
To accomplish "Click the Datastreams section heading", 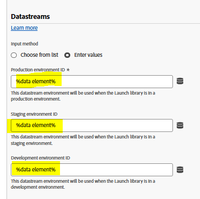I will (30, 17).
